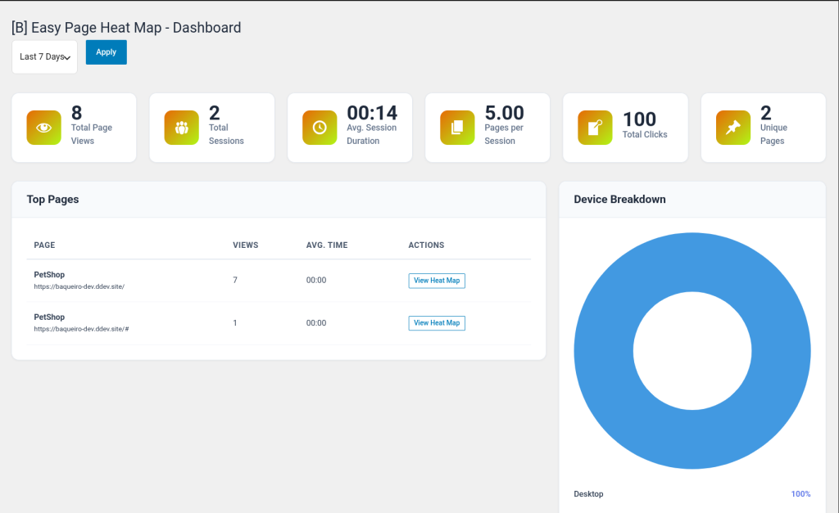Click the 8 total page views value
The image size is (839, 513).
(76, 113)
